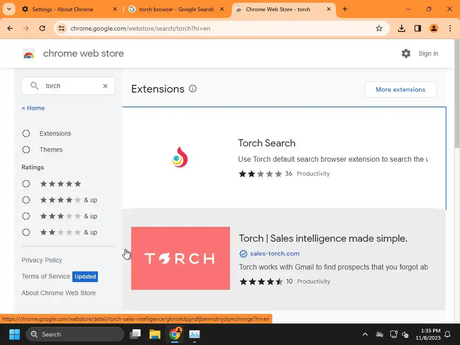Image resolution: width=460 pixels, height=345 pixels.
Task: Click the store search field containing torch
Action: 68,86
